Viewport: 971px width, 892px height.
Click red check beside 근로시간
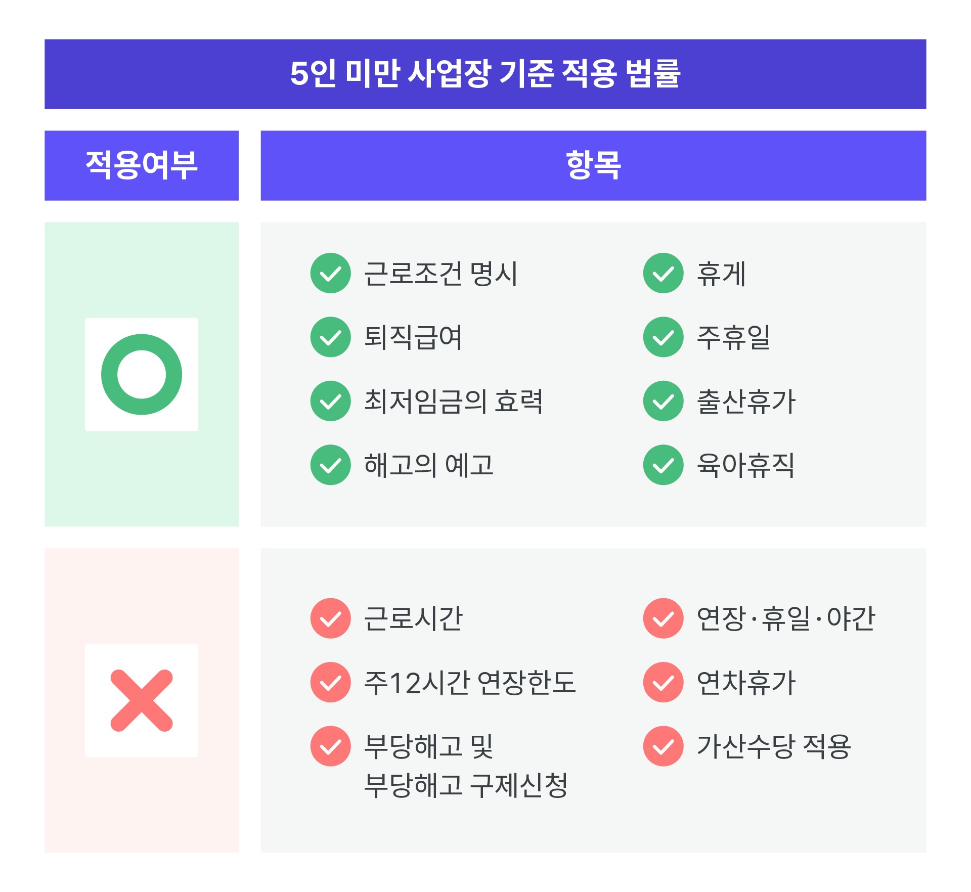click(330, 618)
